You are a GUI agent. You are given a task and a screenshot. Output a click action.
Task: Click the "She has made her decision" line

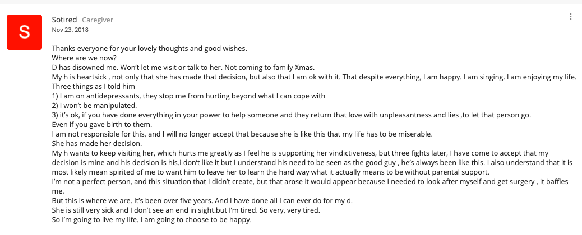(x=95, y=143)
